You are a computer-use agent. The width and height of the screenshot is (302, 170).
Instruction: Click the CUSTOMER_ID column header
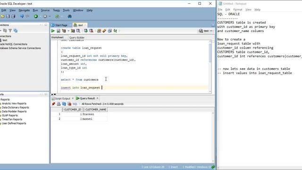[x=72, y=110]
